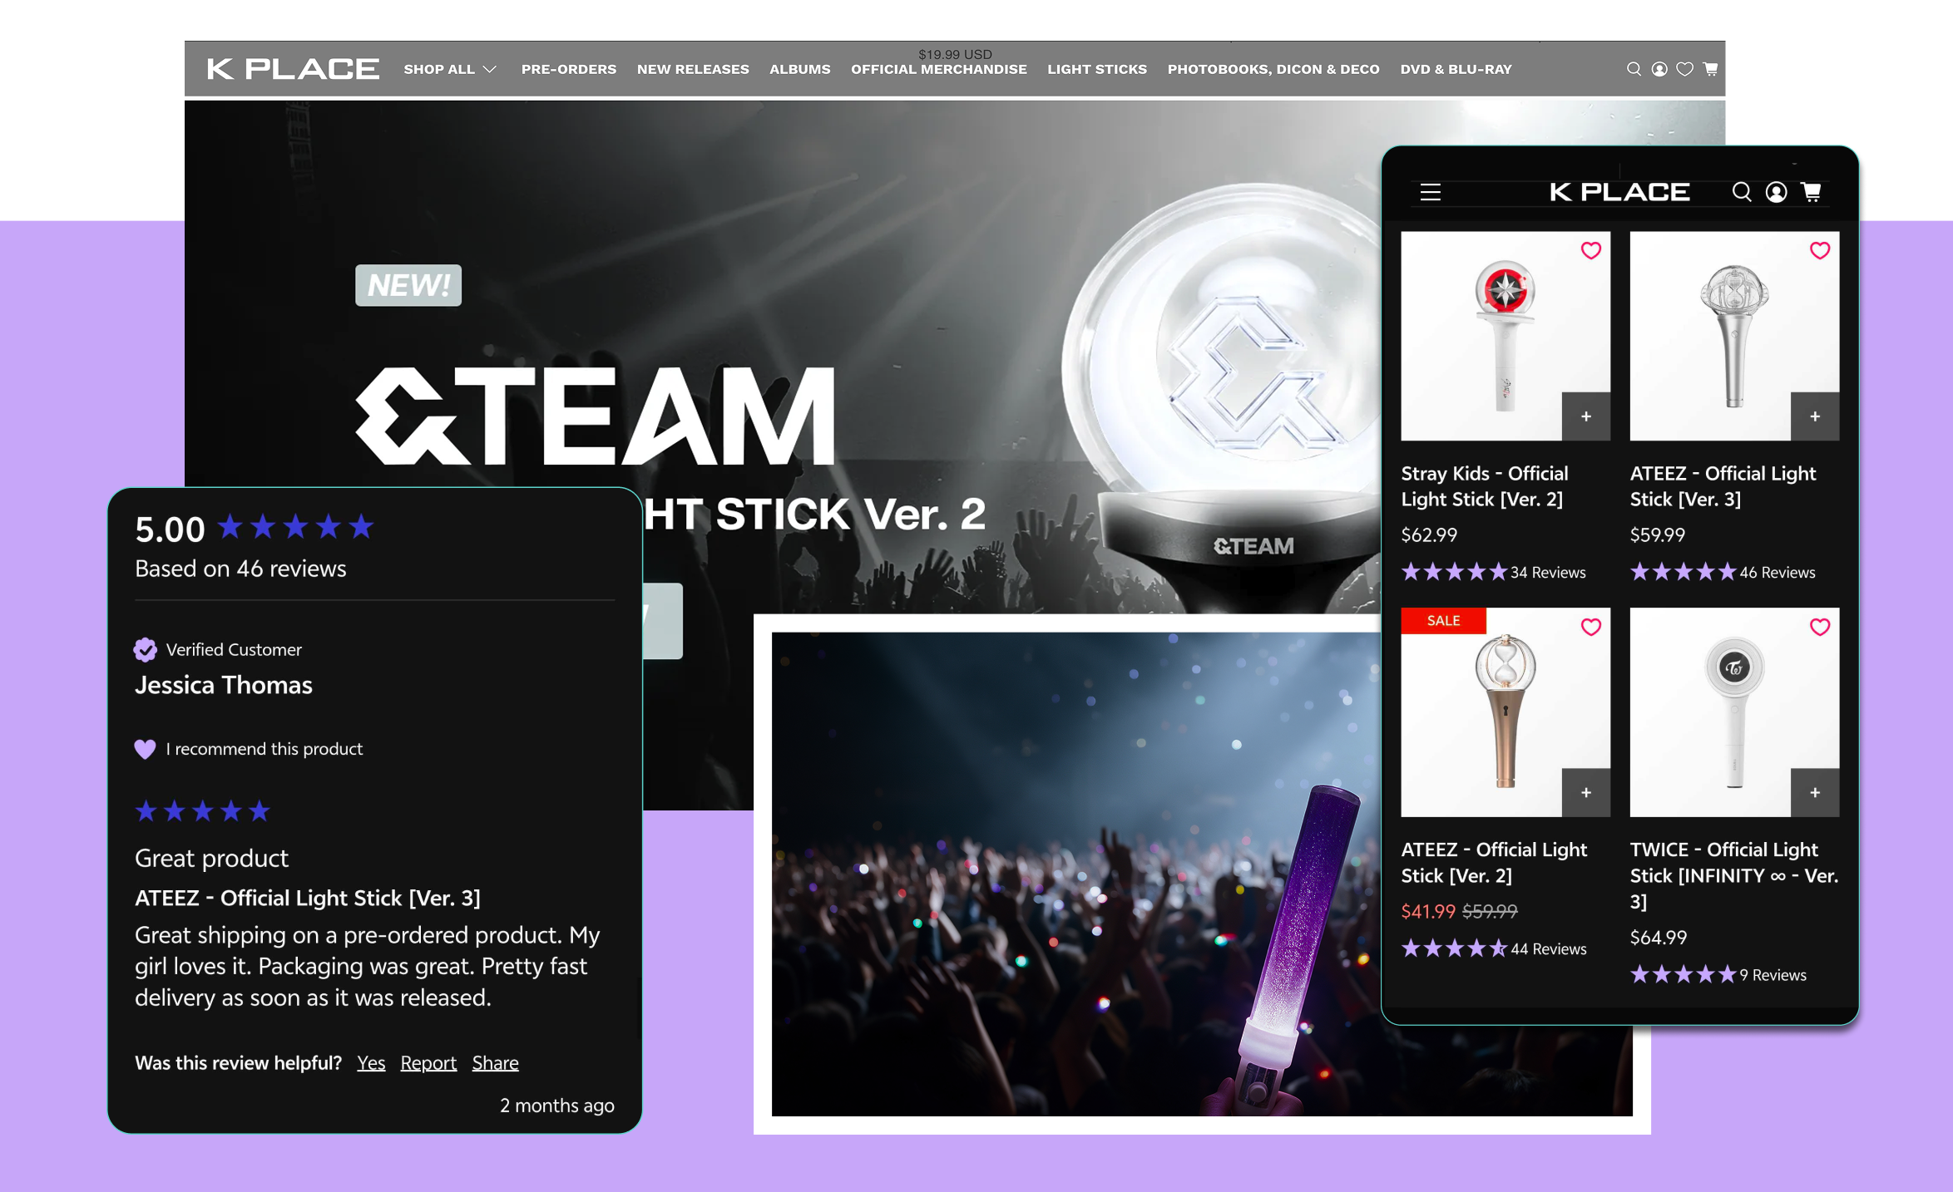Click the SALE badge on ATEEZ Ver. 2

[x=1443, y=621]
